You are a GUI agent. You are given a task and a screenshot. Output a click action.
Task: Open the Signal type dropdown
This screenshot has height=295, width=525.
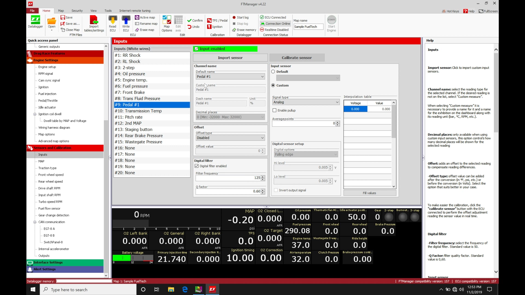[306, 102]
